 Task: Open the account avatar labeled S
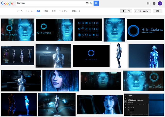[160, 3]
